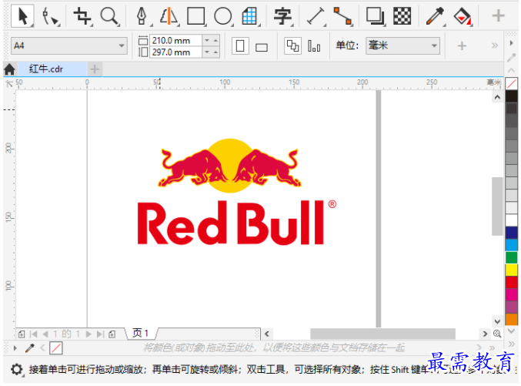Choose the yellow palette swatch
The height and width of the screenshot is (386, 521).
point(511,270)
